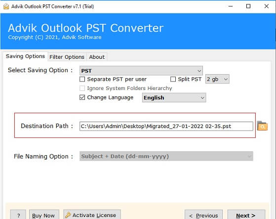Click the Activate License button label
Image resolution: width=276 pixels, height=219 pixels.
click(x=94, y=215)
